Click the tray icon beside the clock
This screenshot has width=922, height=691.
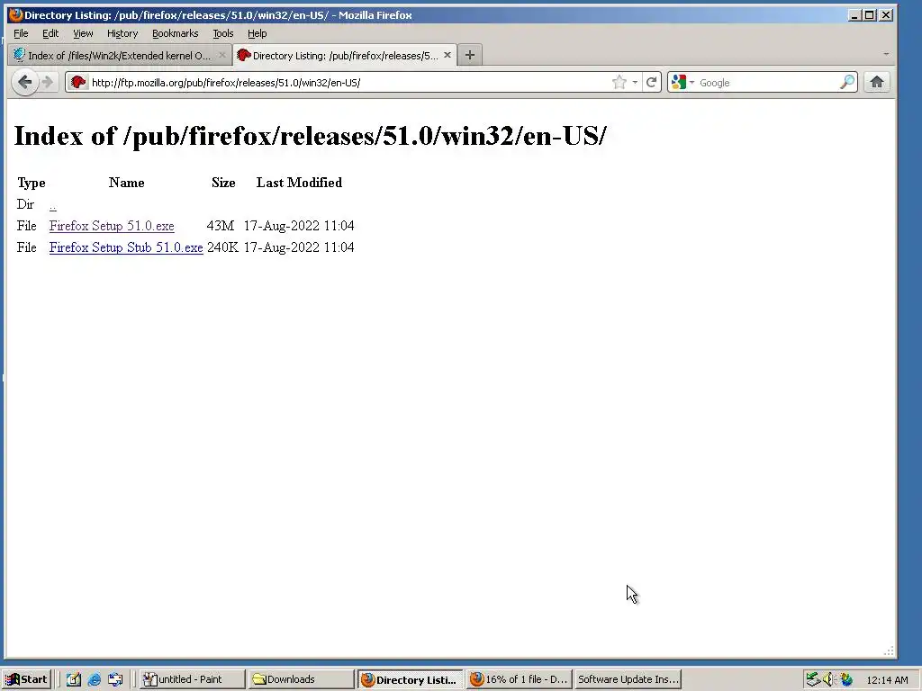pos(846,679)
